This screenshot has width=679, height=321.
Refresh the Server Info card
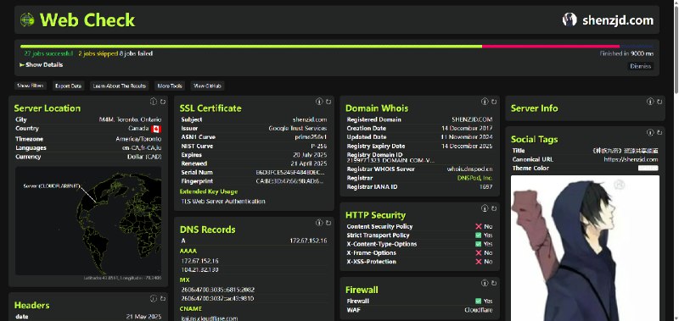pyautogui.click(x=659, y=102)
